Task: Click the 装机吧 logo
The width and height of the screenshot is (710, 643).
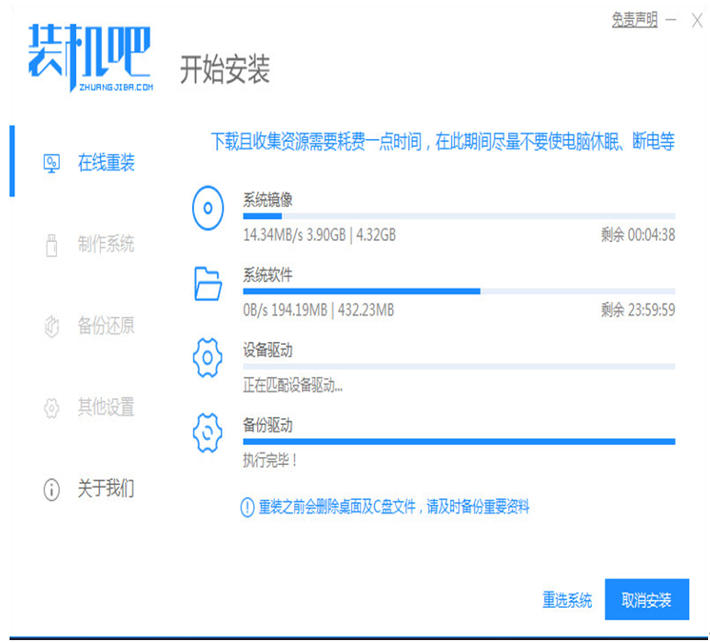Action: pos(89,59)
